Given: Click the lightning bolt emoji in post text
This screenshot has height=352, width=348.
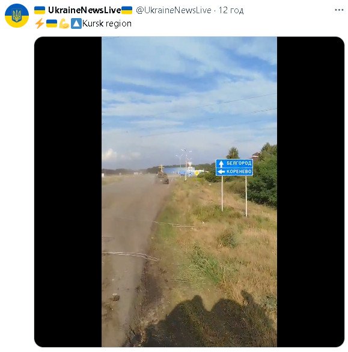Looking at the screenshot, I should tap(40, 23).
